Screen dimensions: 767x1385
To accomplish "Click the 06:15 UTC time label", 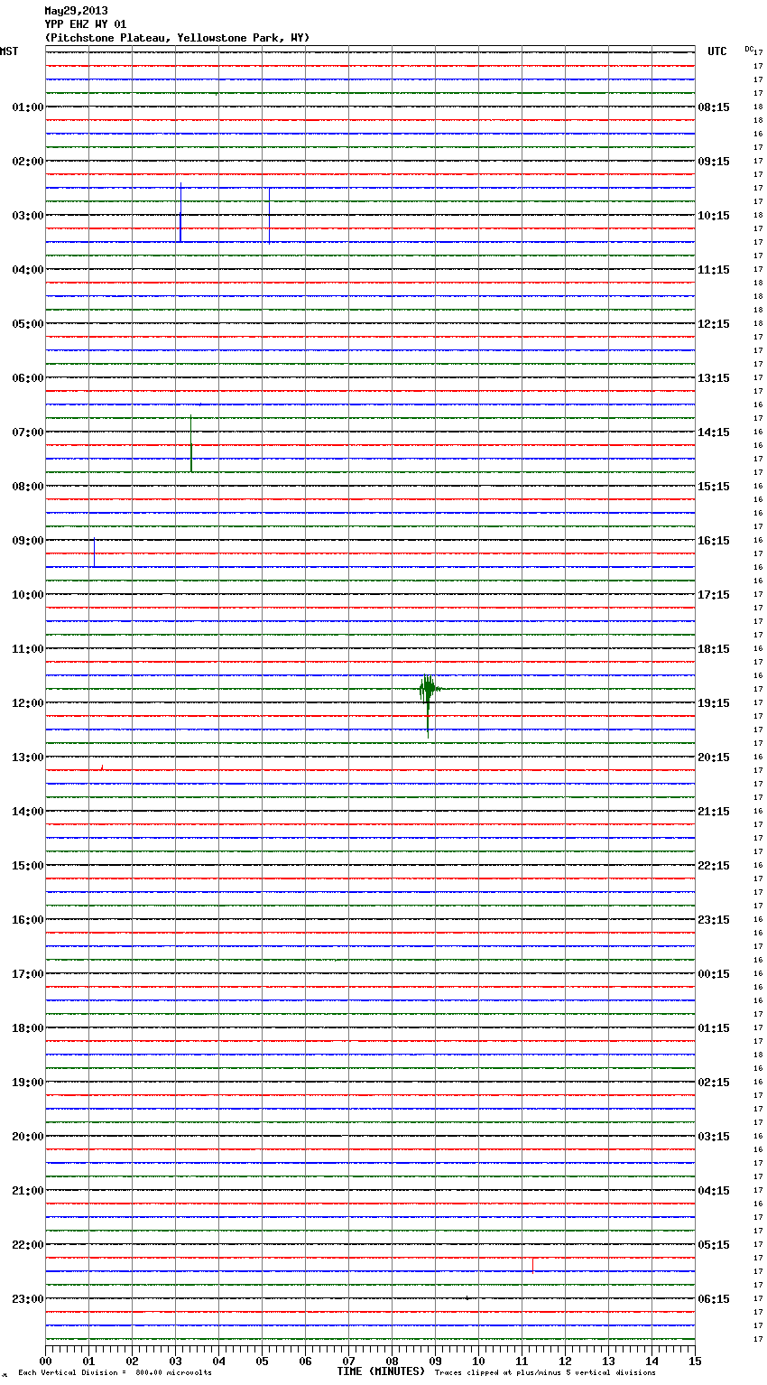I will [714, 1299].
